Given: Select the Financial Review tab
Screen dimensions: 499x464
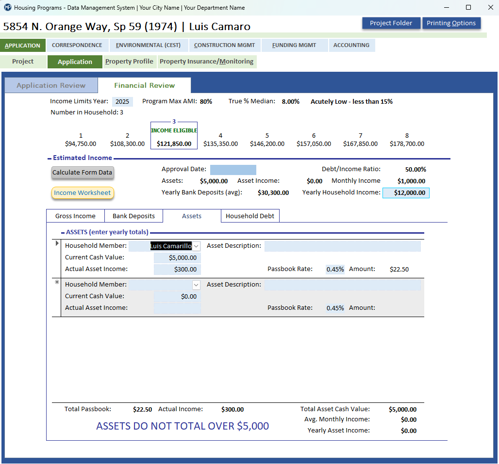Looking at the screenshot, I should [x=145, y=85].
